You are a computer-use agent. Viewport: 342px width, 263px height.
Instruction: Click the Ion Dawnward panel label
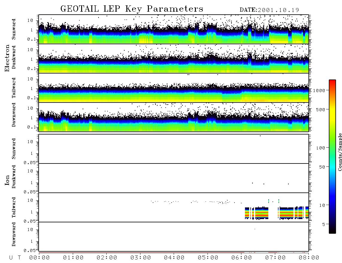click(13, 234)
